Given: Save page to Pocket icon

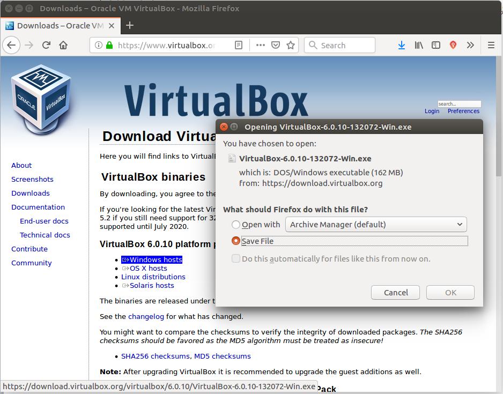Looking at the screenshot, I should pos(276,45).
